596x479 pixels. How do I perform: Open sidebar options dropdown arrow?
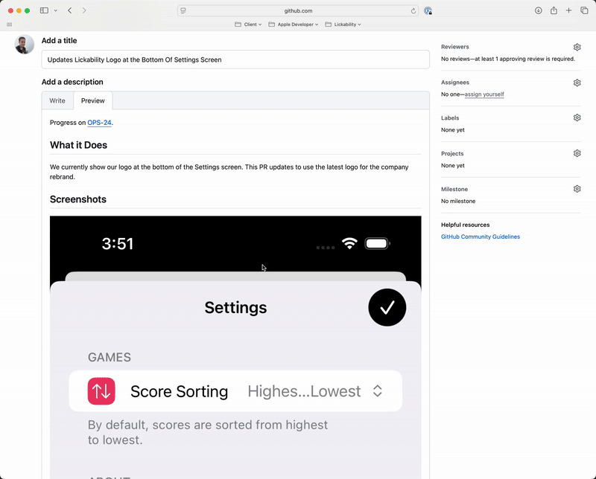pos(55,10)
